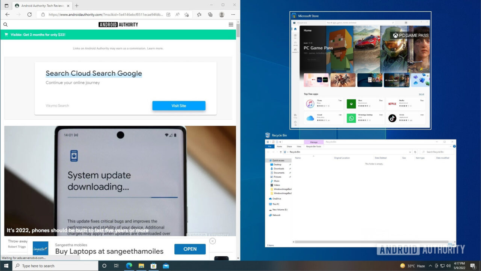Viewport: 481px width, 271px height.
Task: Switch to the View tab in File Explorer
Action: 299,146
